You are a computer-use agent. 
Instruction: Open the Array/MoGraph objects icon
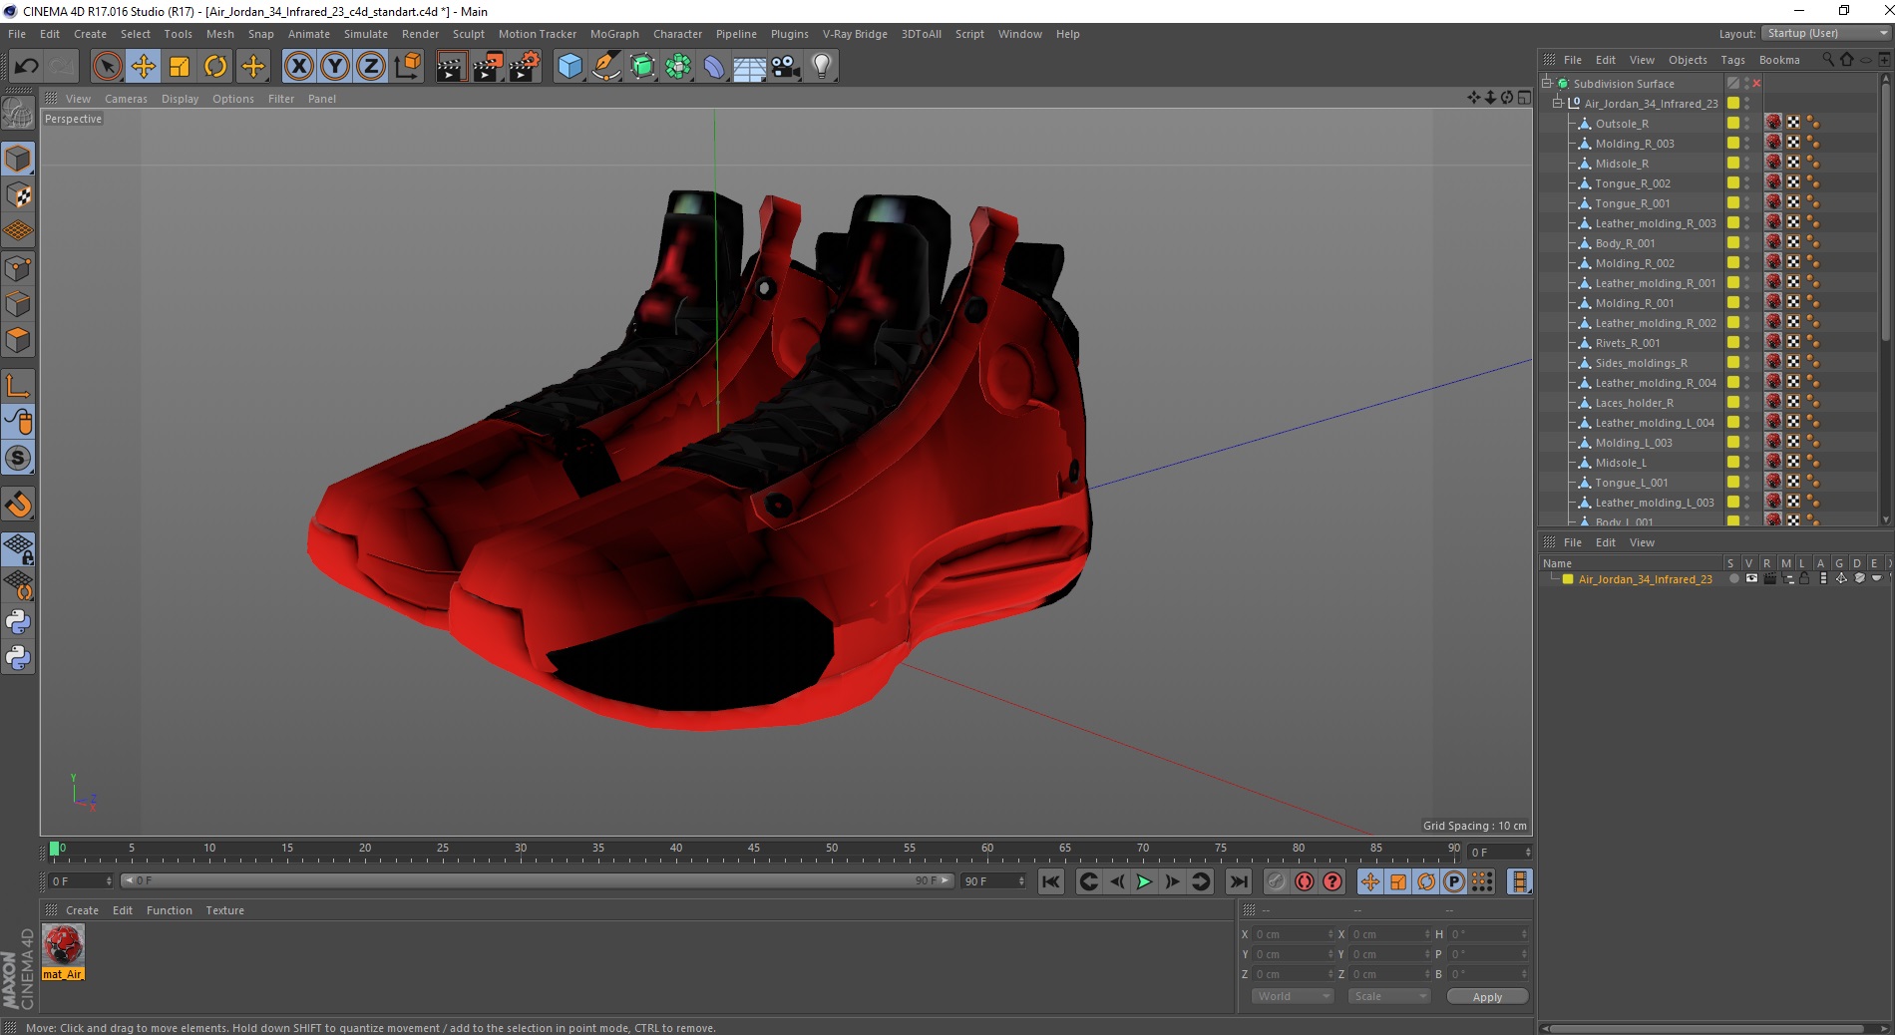point(678,67)
